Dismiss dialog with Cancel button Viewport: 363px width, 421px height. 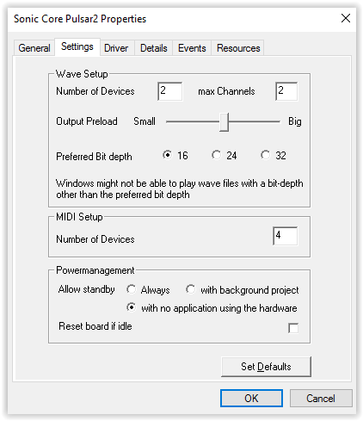pos(321,398)
